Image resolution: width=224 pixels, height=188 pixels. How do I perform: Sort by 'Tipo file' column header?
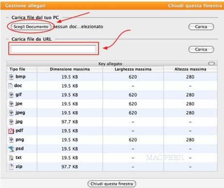tap(17, 69)
